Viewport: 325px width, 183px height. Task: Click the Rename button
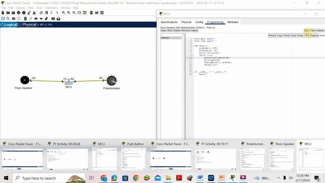185,30
